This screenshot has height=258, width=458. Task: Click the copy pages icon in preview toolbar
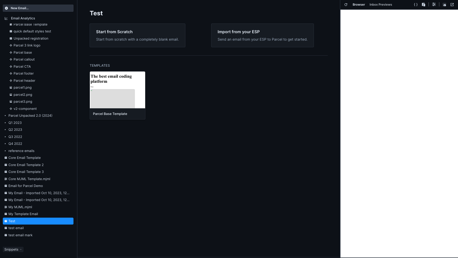point(423,5)
